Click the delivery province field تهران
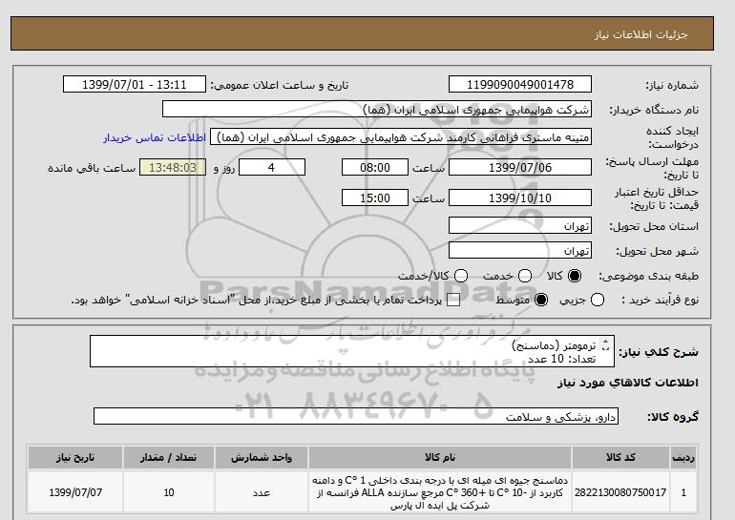Image resolution: width=735 pixels, height=520 pixels. [520, 225]
